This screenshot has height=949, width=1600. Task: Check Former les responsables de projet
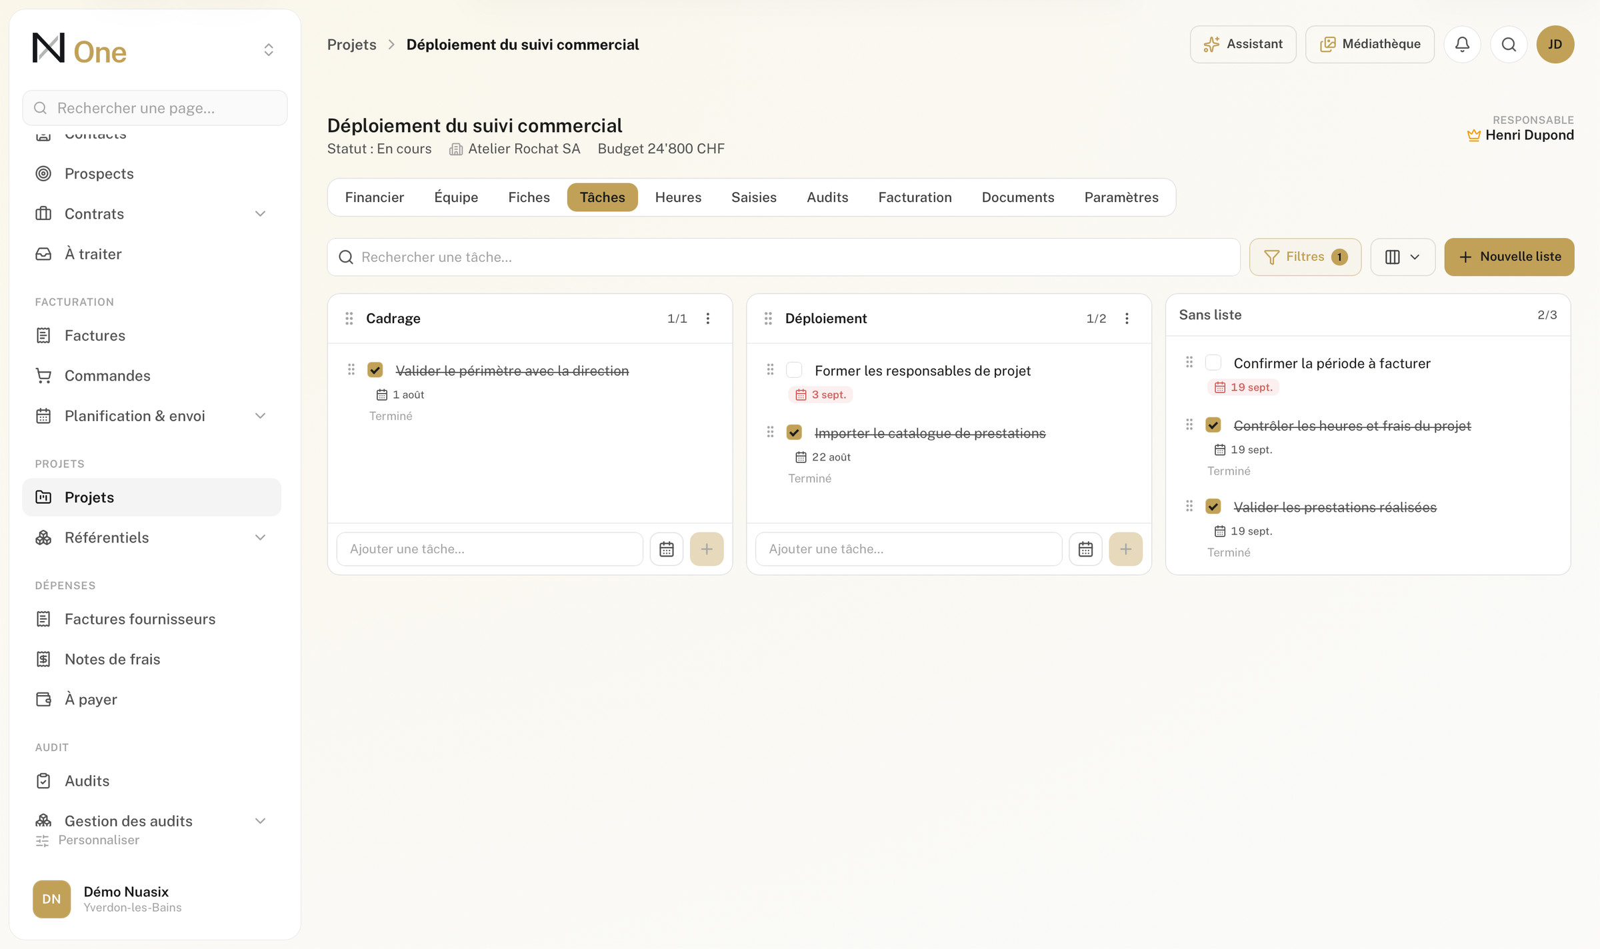tap(794, 370)
